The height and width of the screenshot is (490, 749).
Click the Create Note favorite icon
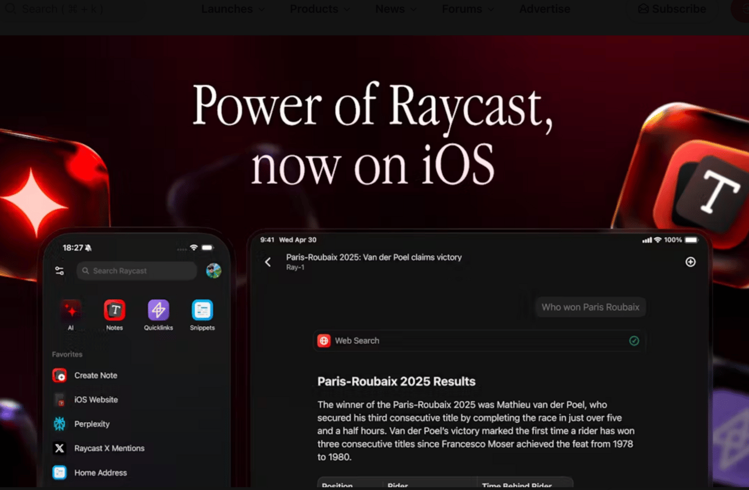(x=60, y=376)
